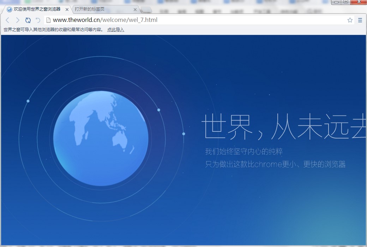Reload the page with the refresh icon

[x=28, y=20]
